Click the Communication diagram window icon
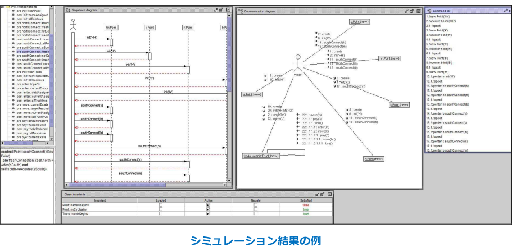 pyautogui.click(x=241, y=11)
